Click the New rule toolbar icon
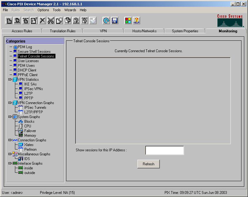This screenshot has height=197, width=248. tap(9, 21)
